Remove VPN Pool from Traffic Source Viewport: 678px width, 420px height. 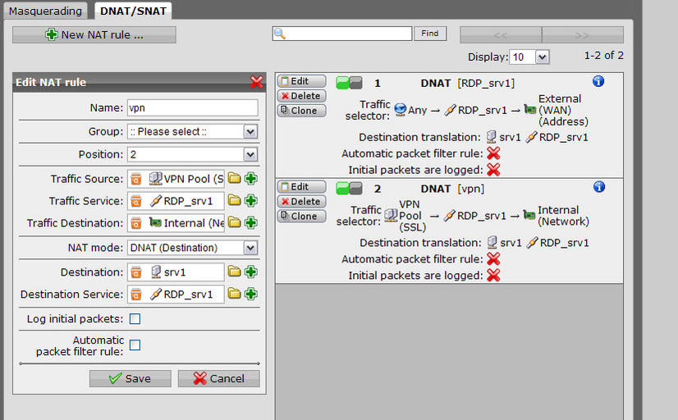136,179
